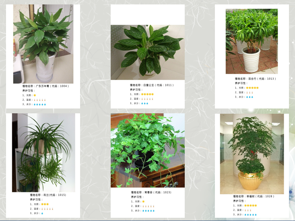This screenshot has height=221, width=295.
Task: Select the 百合竹 plant image
Action: pos(252,41)
